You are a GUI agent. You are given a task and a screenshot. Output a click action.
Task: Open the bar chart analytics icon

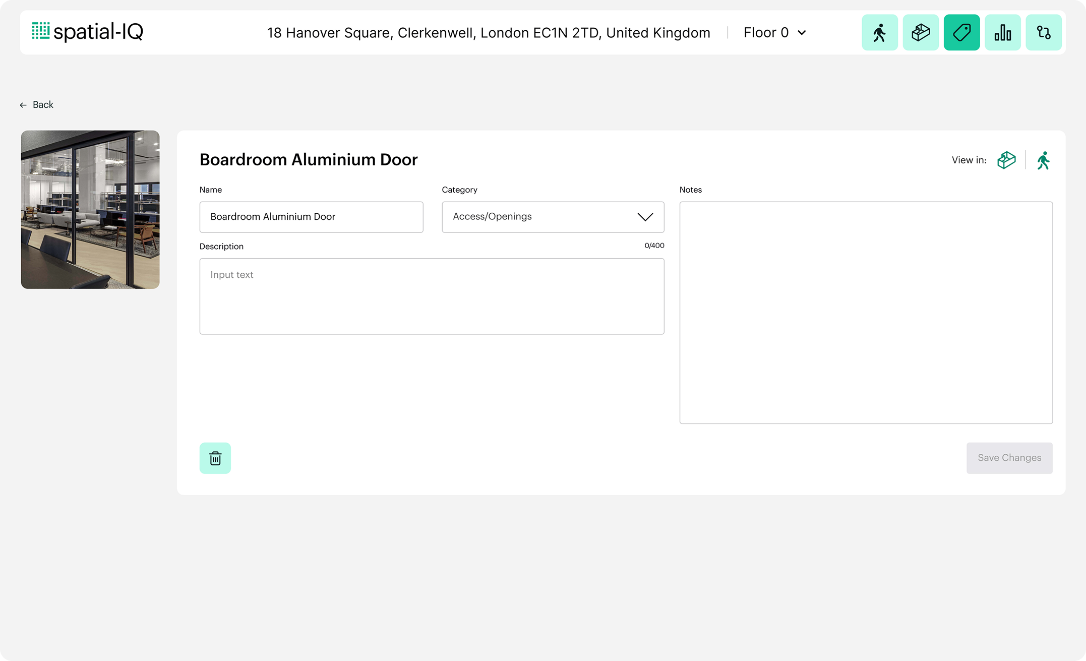pos(1002,33)
